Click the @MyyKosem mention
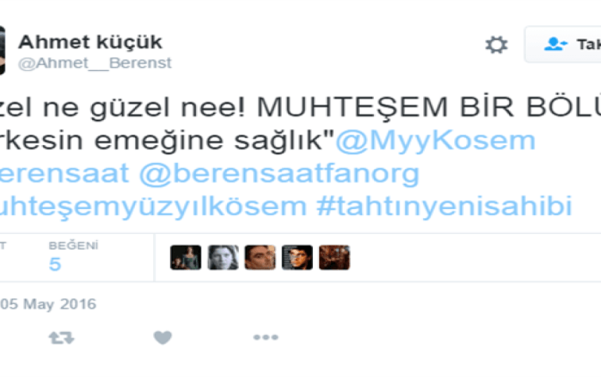The width and height of the screenshot is (601, 378). tap(436, 140)
